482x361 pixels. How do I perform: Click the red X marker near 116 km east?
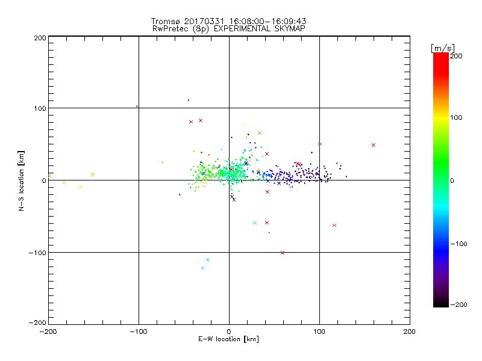[334, 225]
